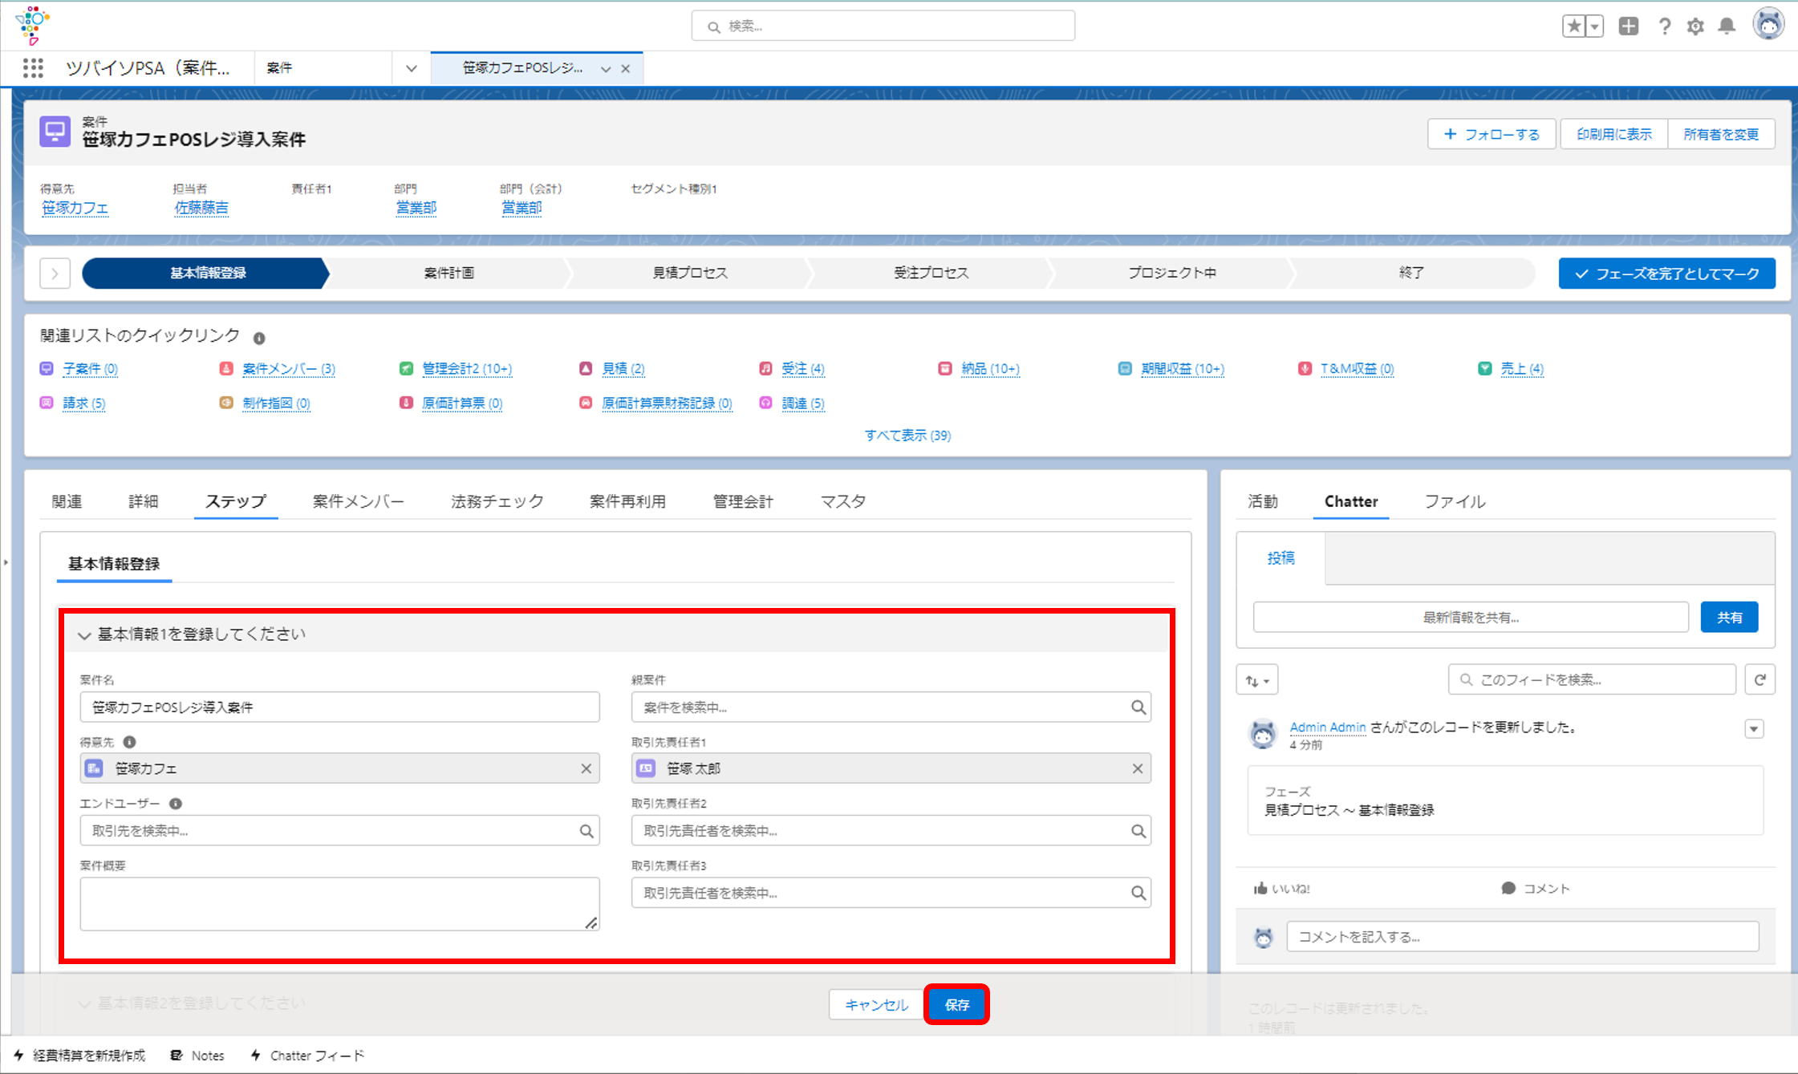Switch to the 案件メンバー tab
Viewport: 1798px width, 1074px height.
358,501
